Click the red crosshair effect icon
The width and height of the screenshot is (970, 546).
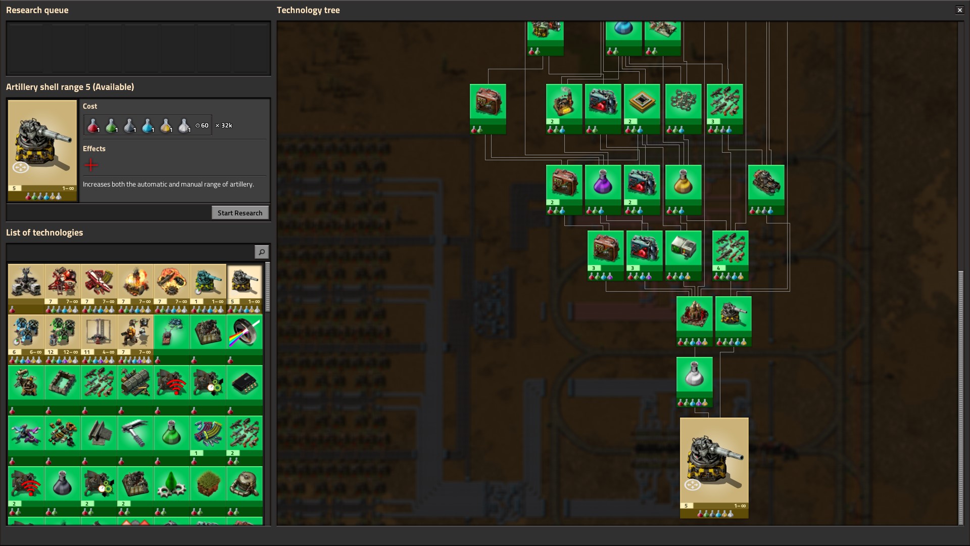tap(91, 165)
